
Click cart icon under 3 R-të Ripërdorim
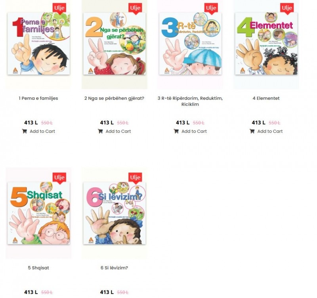tap(176, 131)
